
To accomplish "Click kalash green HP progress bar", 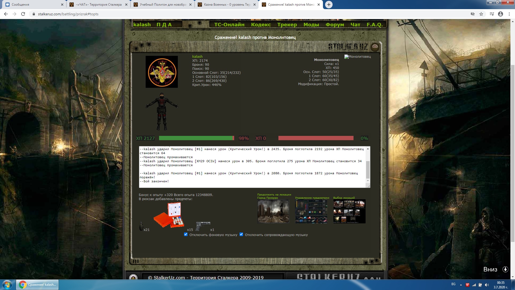I will click(196, 138).
